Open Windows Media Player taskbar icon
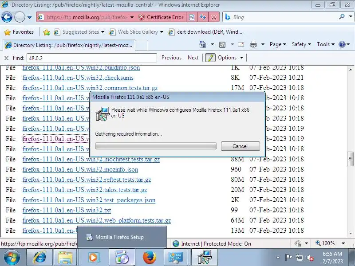Screen dimensions: 355x266 pyautogui.click(x=93, y=258)
